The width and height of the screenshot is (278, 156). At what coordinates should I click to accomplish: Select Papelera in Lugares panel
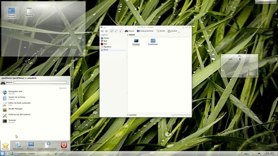113,47
